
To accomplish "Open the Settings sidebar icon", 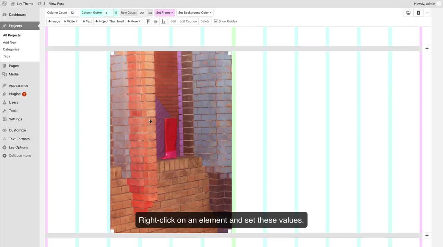I will pyautogui.click(x=4, y=119).
